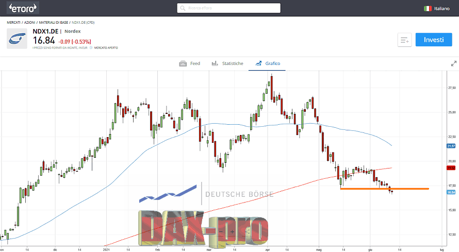Select the Grafico tab
Screen dimensions: 459x252
(268, 63)
